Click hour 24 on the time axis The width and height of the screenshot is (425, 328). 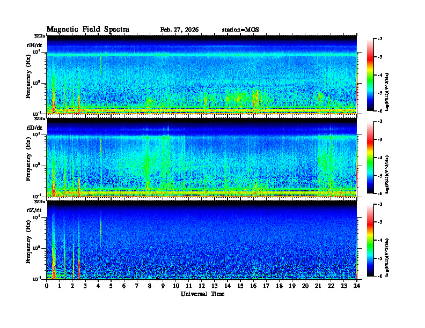coord(357,286)
